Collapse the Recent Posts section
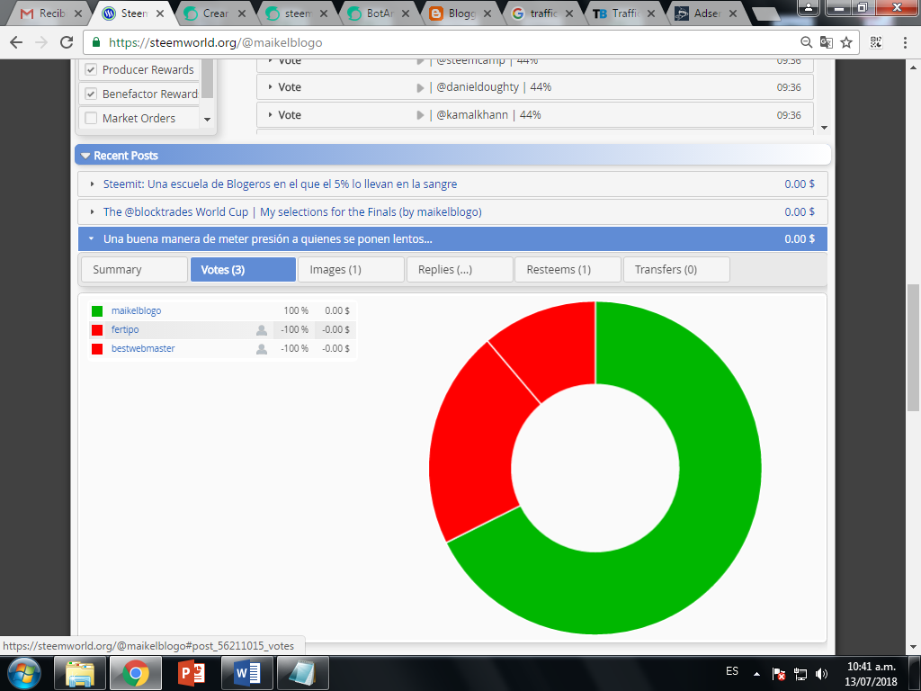 pyautogui.click(x=85, y=156)
